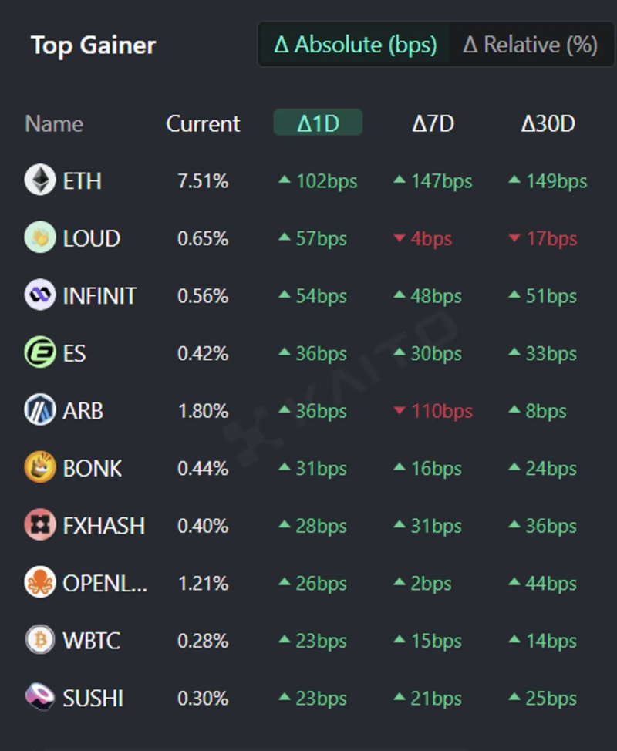The width and height of the screenshot is (617, 751).
Task: Click the FXHASH token icon
Action: point(40,526)
